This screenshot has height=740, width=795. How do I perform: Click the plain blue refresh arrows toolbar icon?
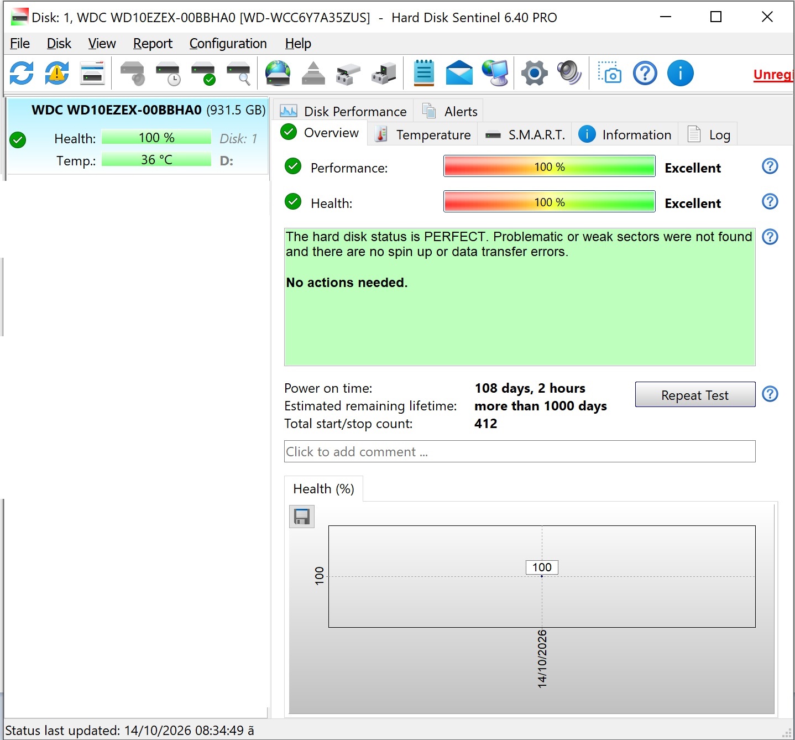(22, 73)
